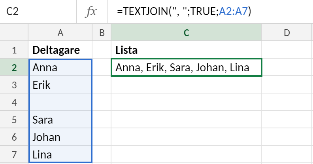Select row 4 header
This screenshot has width=313, height=164.
tap(14, 102)
